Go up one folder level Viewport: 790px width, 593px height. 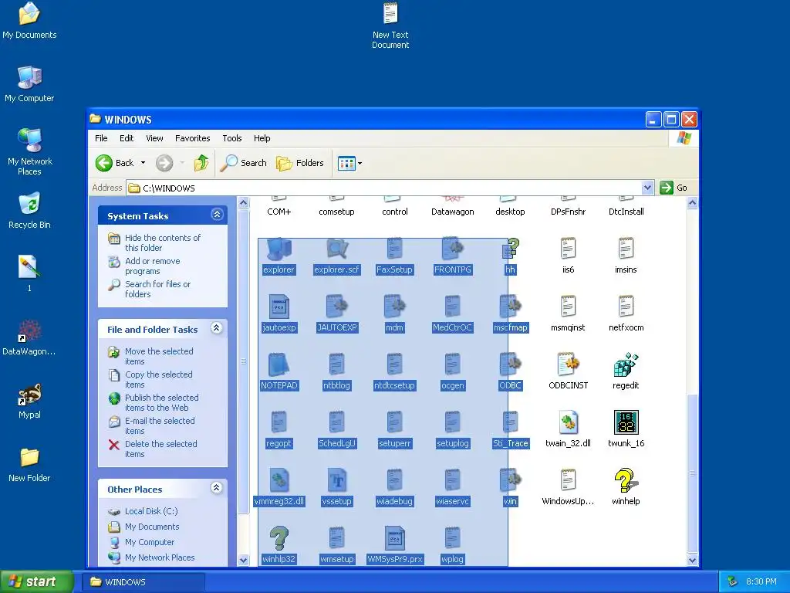tap(201, 163)
